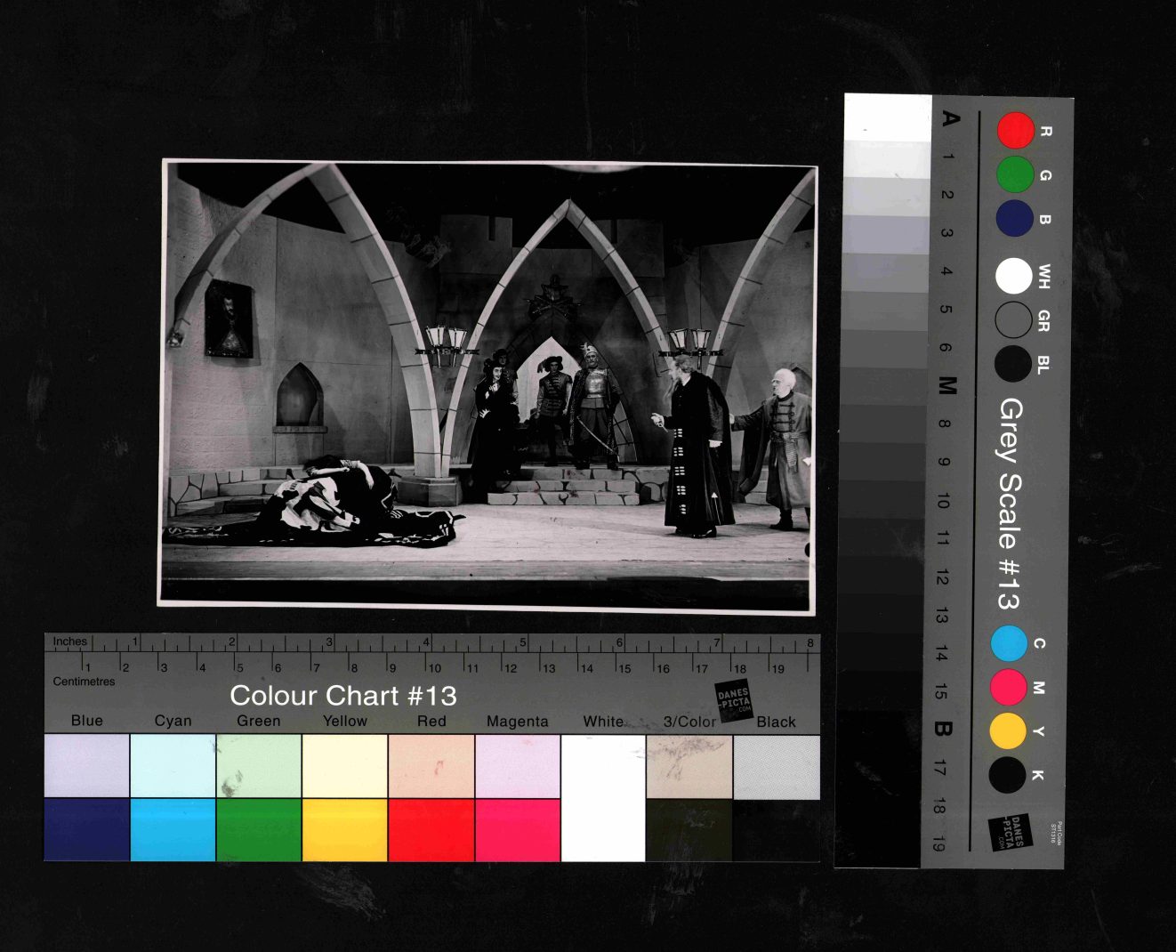Click the letter M on the grey scale
The image size is (1176, 952).
point(947,385)
